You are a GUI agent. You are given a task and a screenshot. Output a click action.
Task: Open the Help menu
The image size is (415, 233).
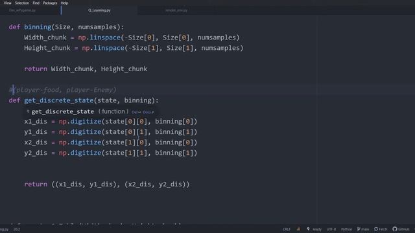[x=64, y=3]
